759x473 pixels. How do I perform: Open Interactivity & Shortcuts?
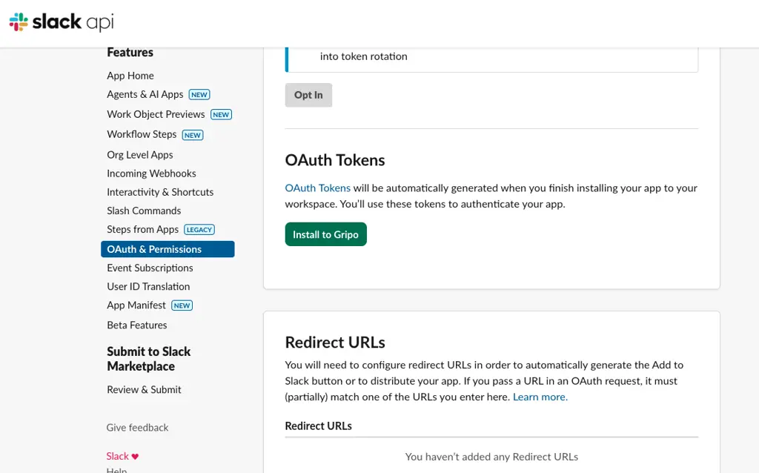160,192
